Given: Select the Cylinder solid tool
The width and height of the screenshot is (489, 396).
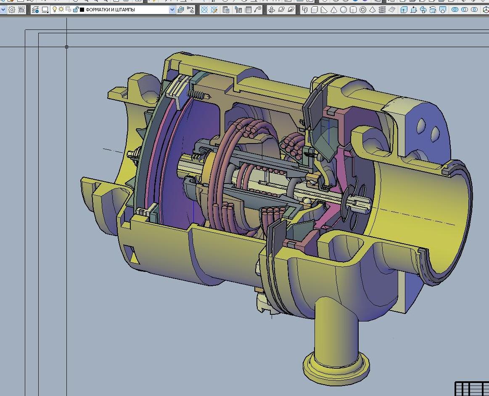Looking at the screenshot, I should tap(353, 10).
